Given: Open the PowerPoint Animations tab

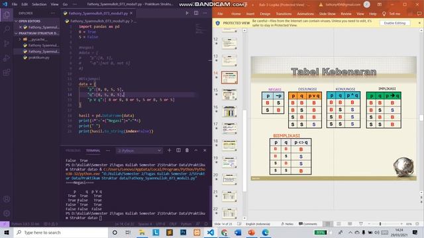Looking at the screenshot, I should [x=305, y=14].
